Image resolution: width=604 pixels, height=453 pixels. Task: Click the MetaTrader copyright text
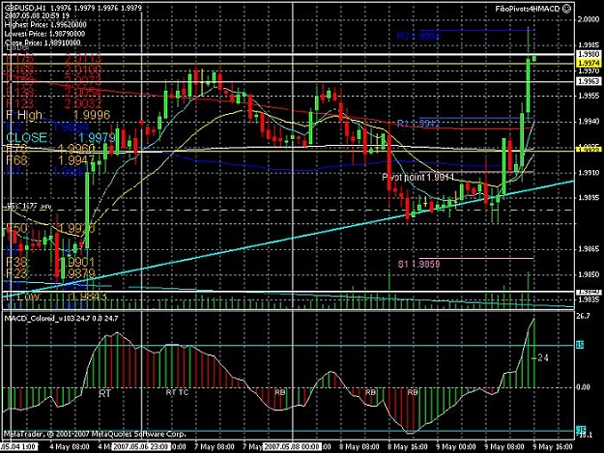(95, 434)
